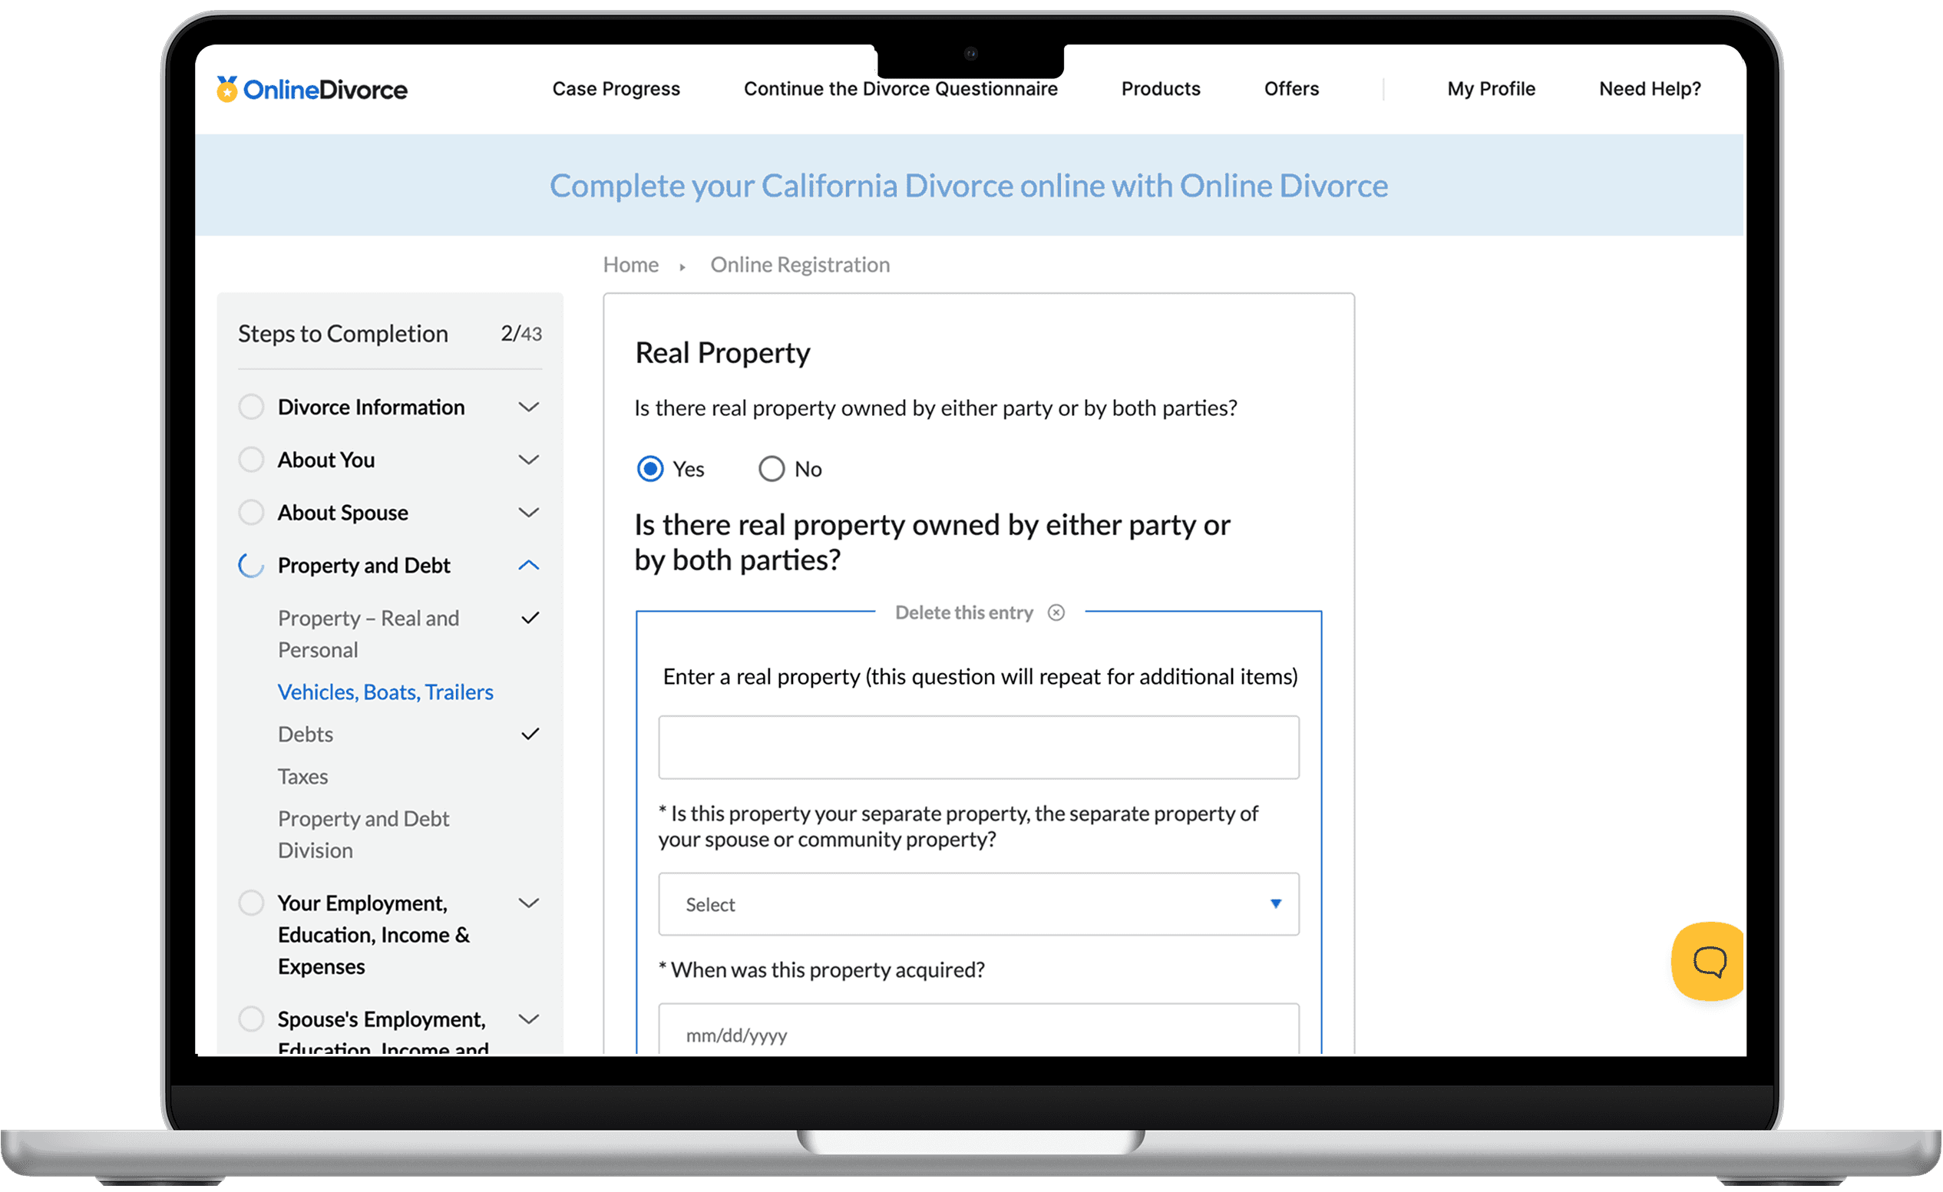Click the property acquisition date field
1943x1192 pixels.
click(978, 1034)
